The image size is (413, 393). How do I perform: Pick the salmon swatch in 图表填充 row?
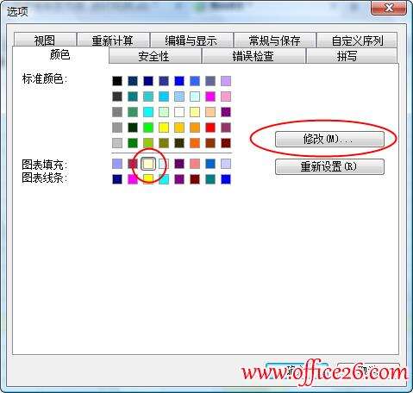pos(195,164)
